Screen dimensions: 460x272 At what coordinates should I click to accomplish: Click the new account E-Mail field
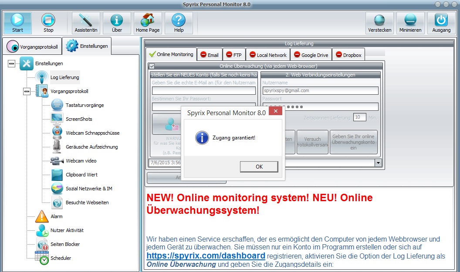(203, 91)
